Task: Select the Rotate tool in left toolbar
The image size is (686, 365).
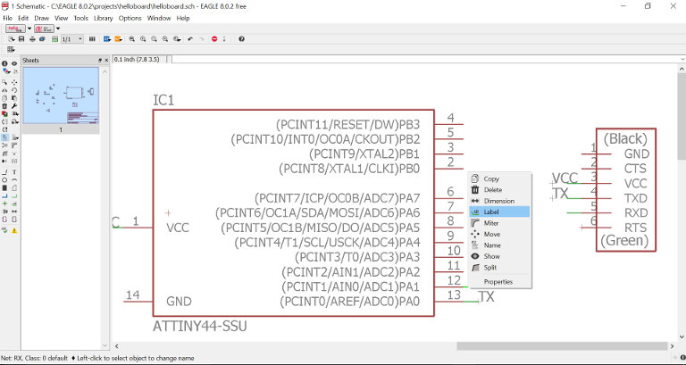Action: tap(14, 90)
